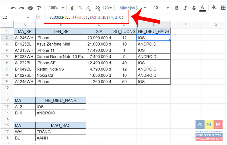Click the SO_LUONG header cell
227x145 pixels.
[x=124, y=31]
